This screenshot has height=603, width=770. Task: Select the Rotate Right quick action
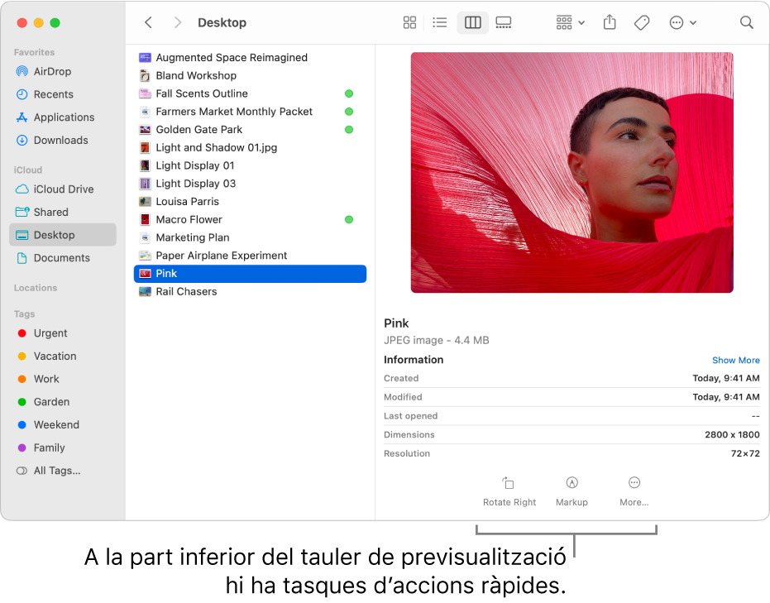509,490
